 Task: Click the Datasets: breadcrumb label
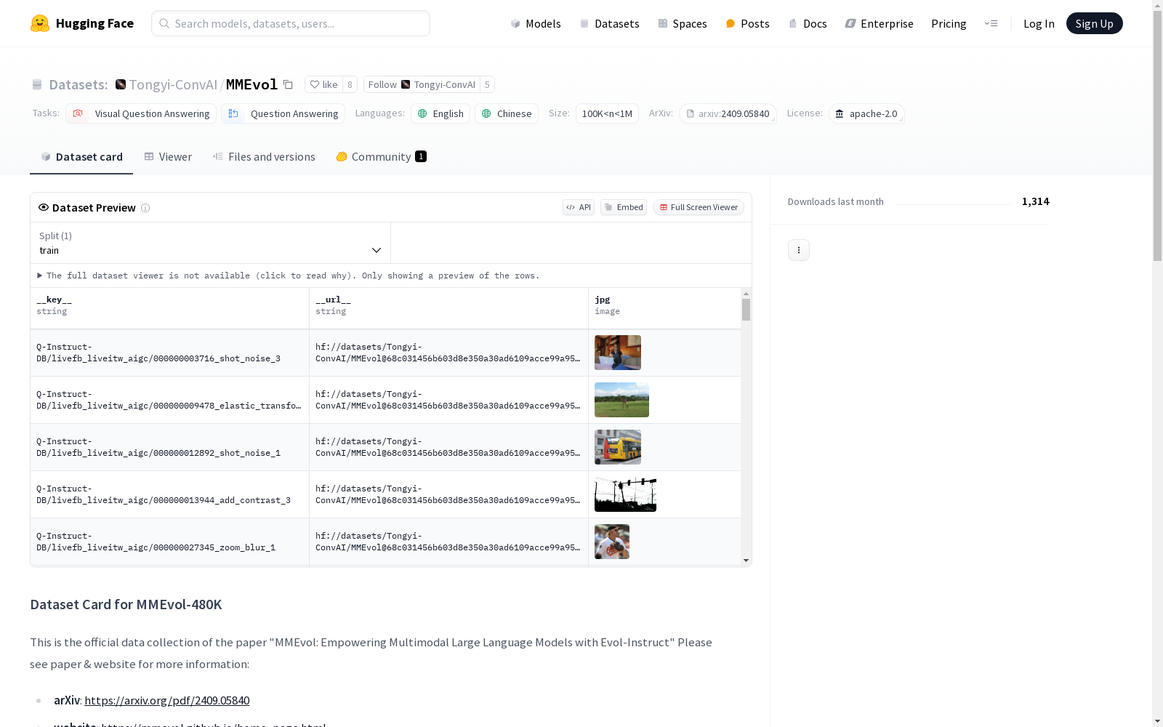tap(79, 84)
